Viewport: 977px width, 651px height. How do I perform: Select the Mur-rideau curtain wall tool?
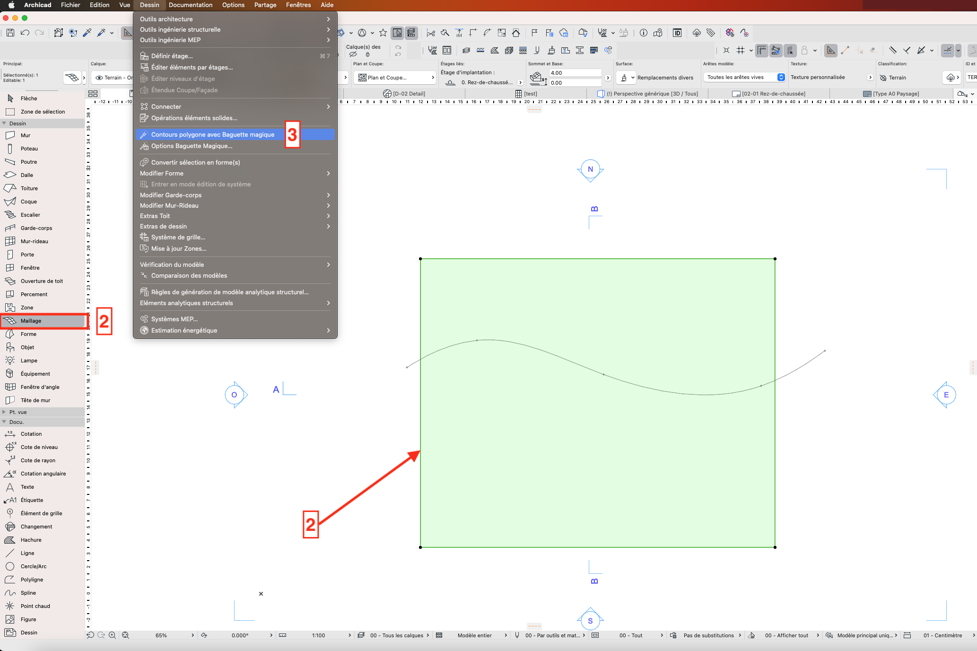(43, 241)
